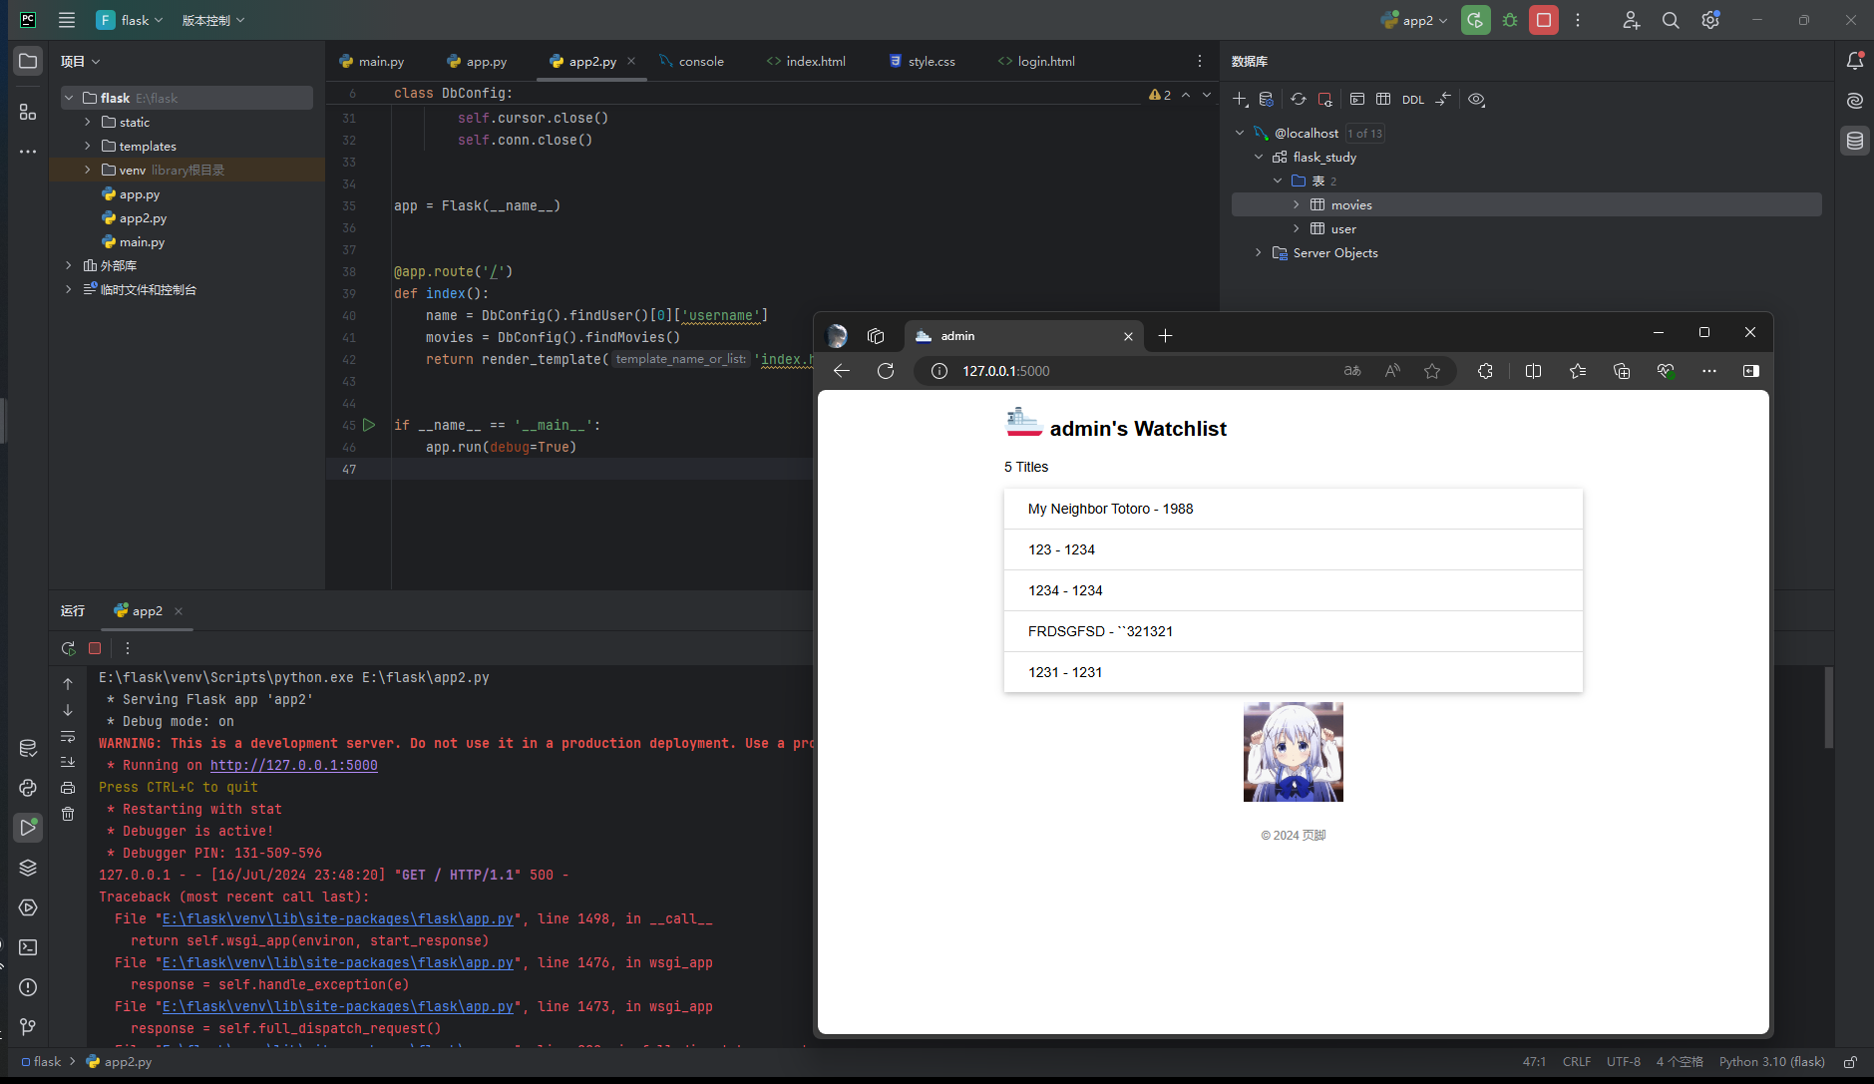Refresh the database data source
This screenshot has height=1084, width=1874.
tap(1298, 100)
